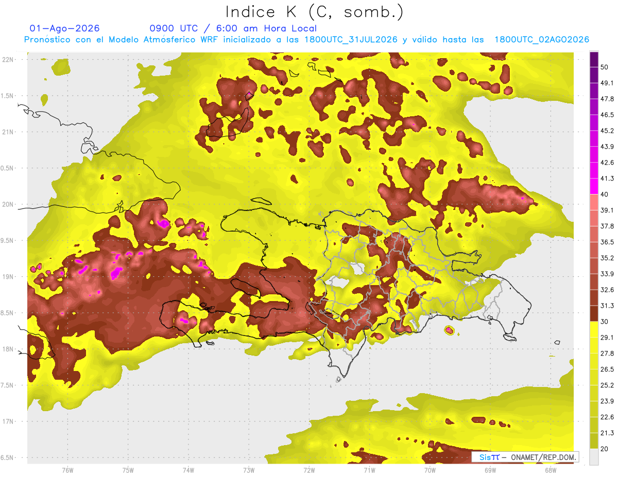Viewport: 618px width, 477px height.
Task: Click the legend value "49.1"
Action: click(x=607, y=83)
